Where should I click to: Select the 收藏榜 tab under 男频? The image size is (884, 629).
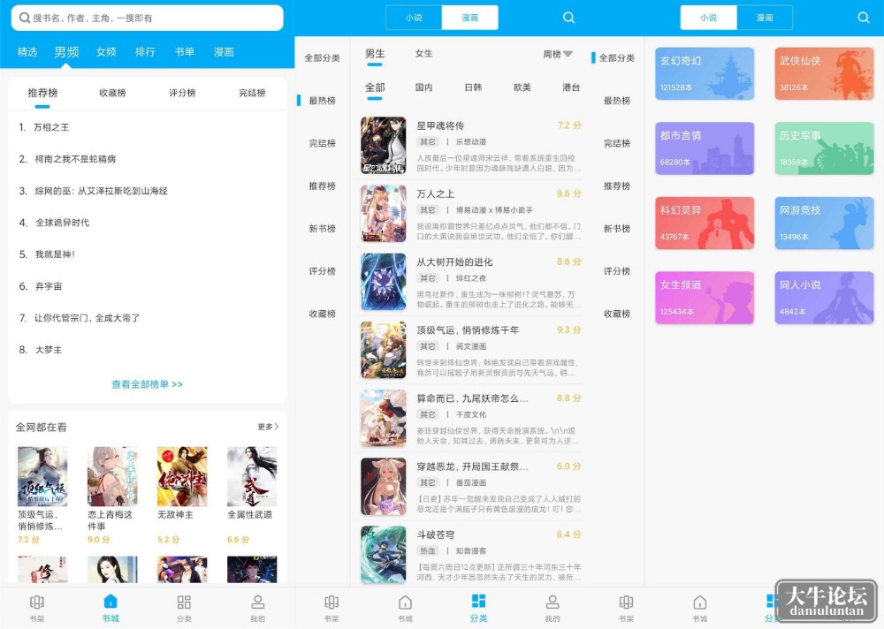(x=112, y=93)
